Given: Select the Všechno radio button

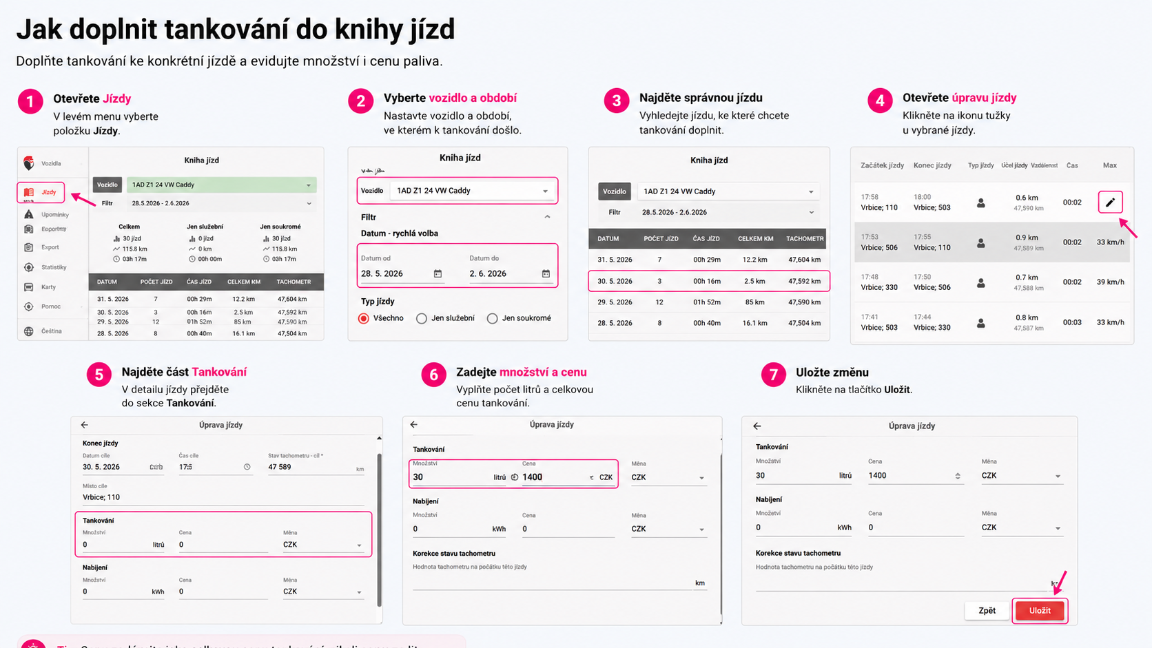Looking at the screenshot, I should click(x=364, y=318).
